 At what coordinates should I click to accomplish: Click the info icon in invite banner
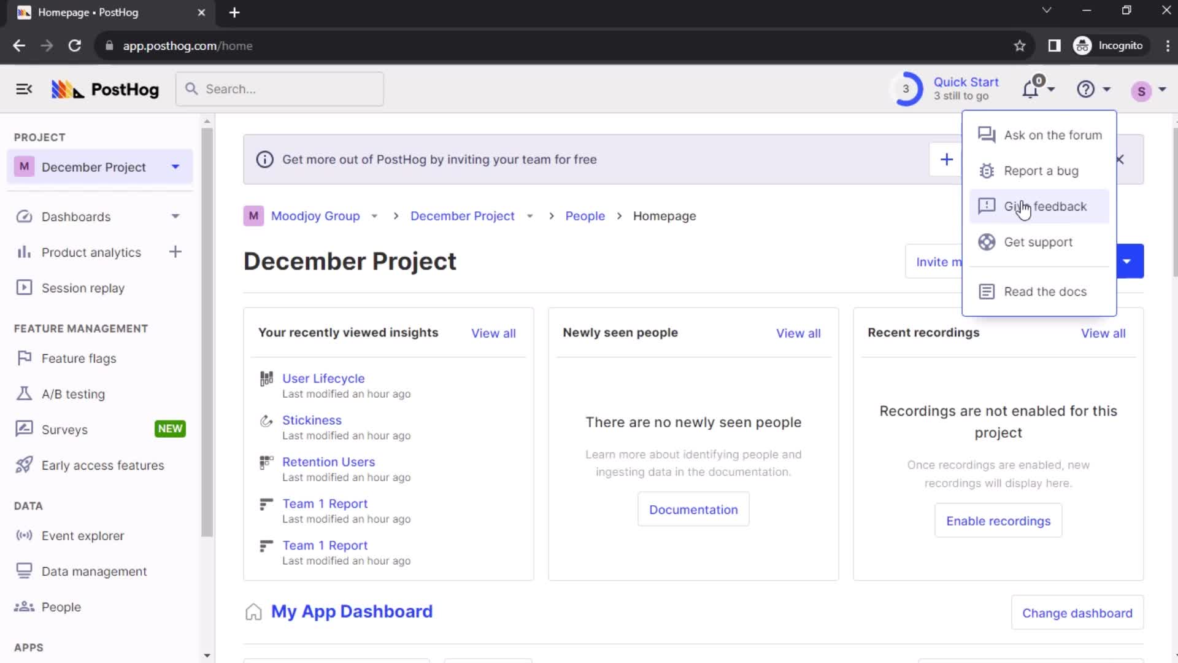pyautogui.click(x=264, y=160)
